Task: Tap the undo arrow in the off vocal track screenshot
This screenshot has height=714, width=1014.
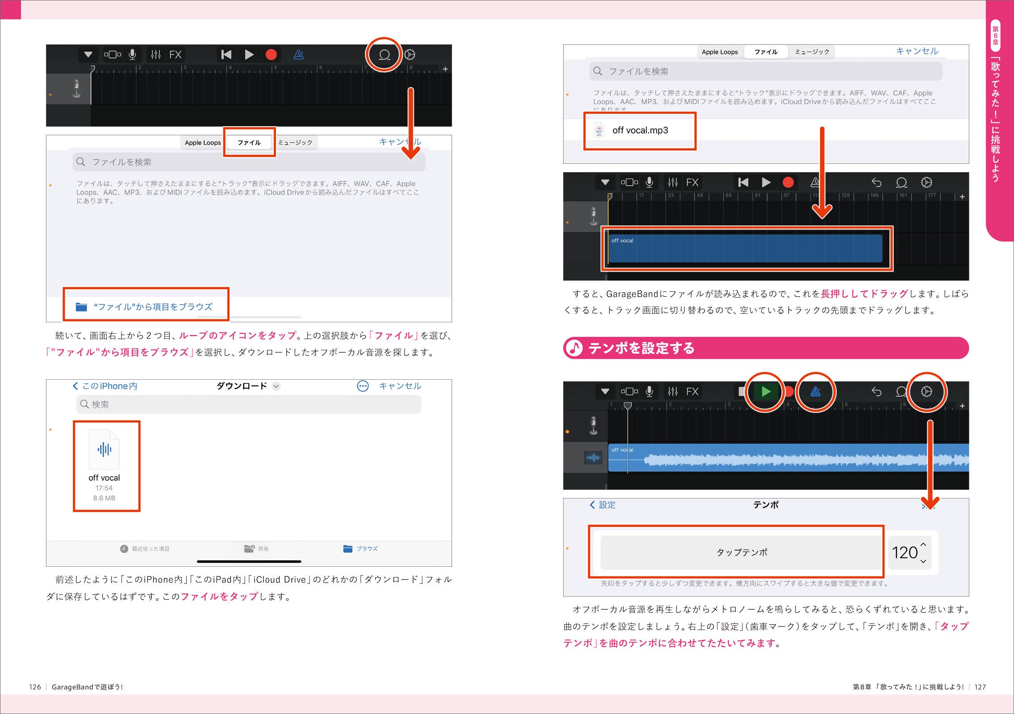Action: 876,182
